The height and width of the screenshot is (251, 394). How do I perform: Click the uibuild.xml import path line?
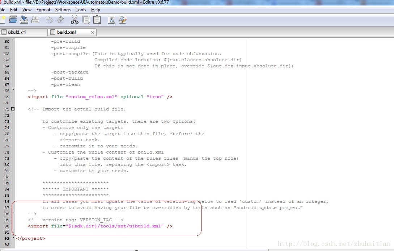(100, 226)
